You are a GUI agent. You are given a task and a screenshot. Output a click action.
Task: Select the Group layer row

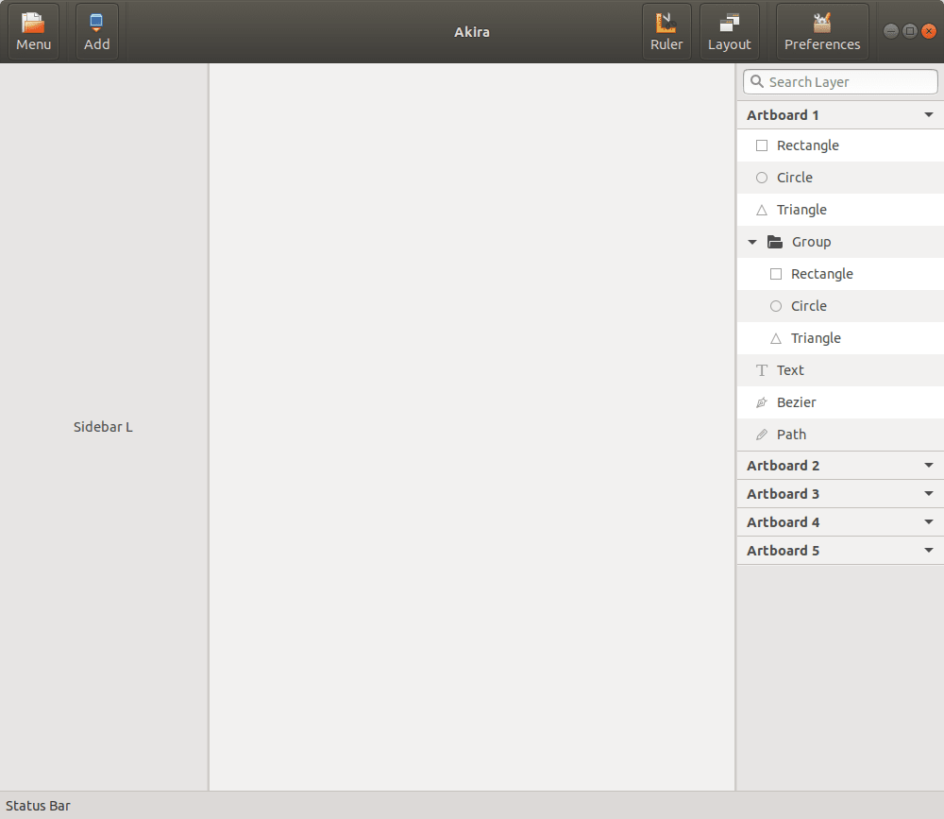[x=840, y=242]
